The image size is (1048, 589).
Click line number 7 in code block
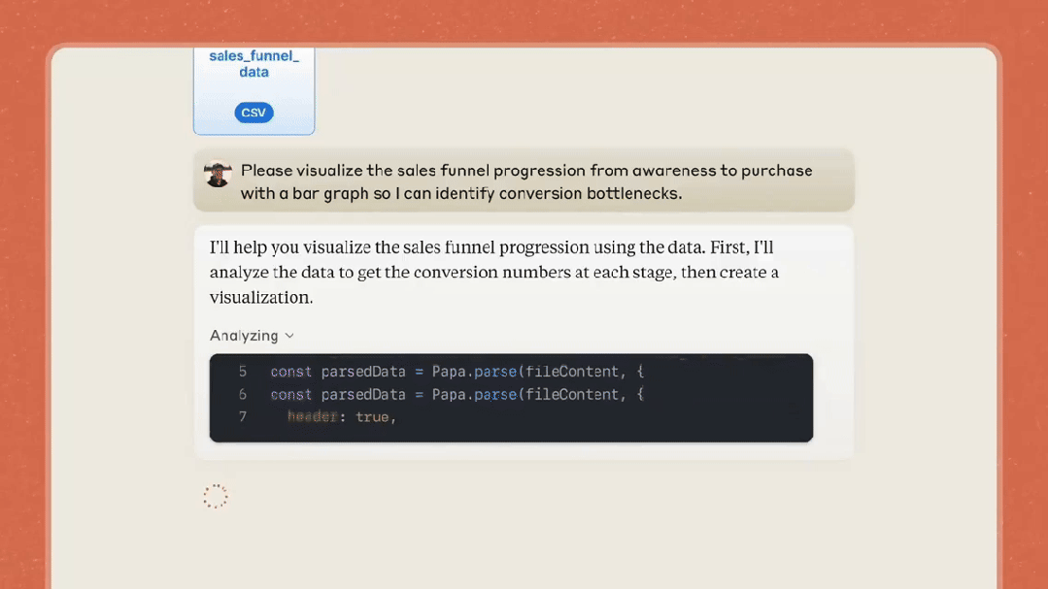243,417
